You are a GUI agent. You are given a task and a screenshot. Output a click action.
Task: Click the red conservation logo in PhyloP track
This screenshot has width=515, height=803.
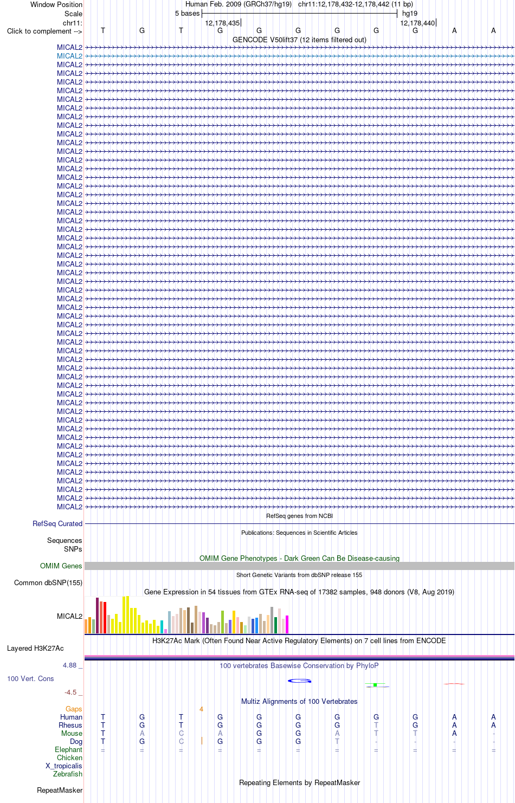click(454, 684)
